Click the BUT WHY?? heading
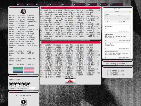 click(48, 42)
